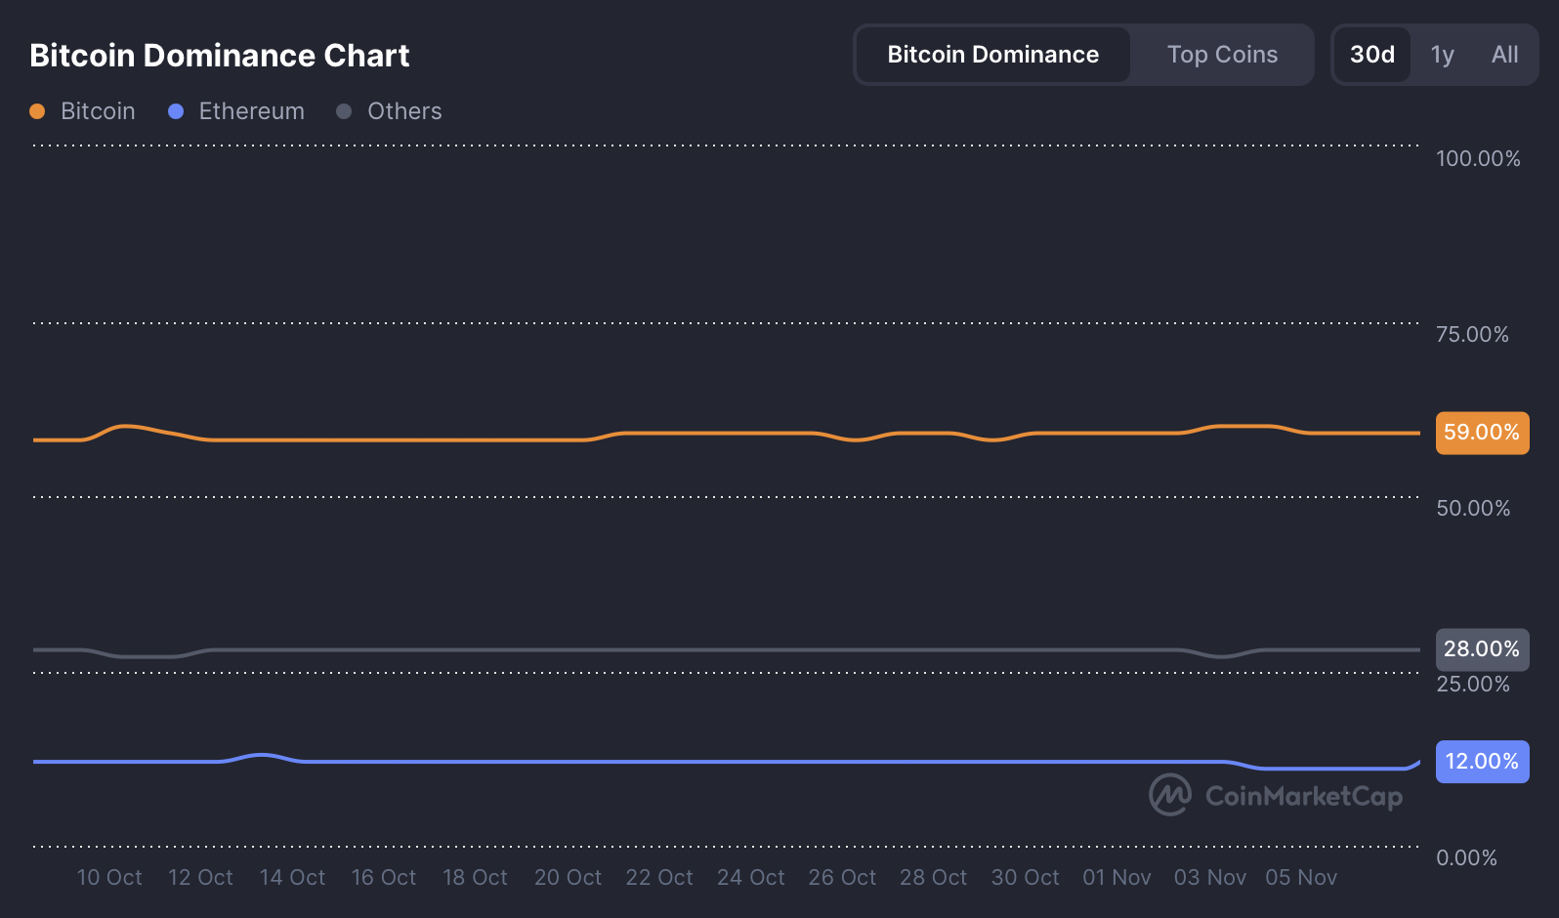Click the 14 Oct date label
The image size is (1559, 918).
(292, 878)
